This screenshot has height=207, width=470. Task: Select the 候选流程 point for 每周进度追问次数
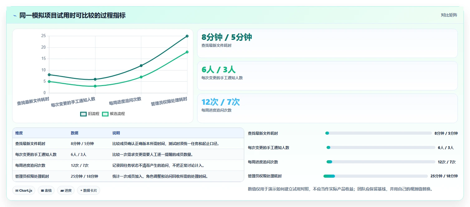[x=141, y=77]
